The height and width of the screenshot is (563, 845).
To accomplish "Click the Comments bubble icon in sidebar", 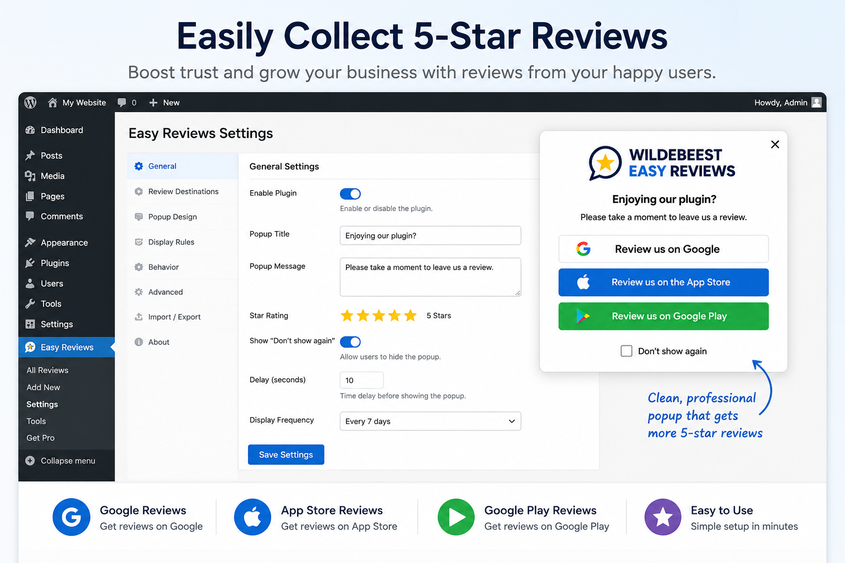I will click(x=30, y=216).
